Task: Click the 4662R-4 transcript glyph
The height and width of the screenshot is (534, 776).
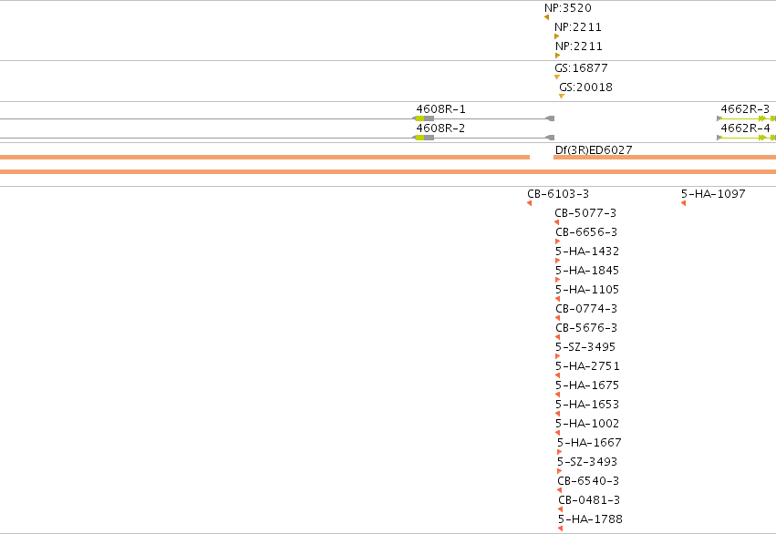Action: coord(746,138)
